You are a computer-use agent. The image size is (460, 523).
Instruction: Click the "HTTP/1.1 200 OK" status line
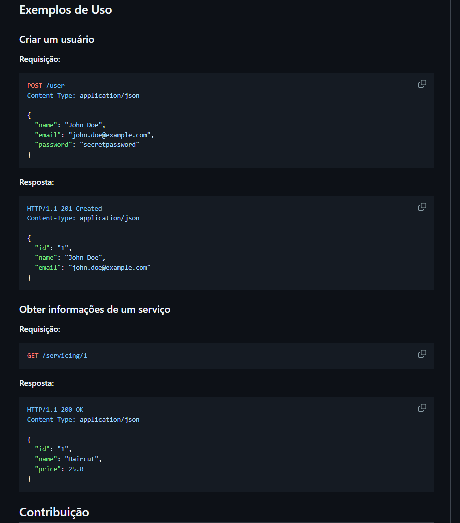(55, 410)
